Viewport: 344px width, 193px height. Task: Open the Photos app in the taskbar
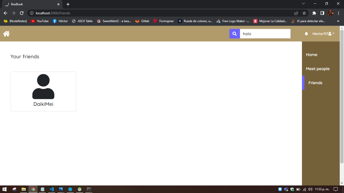click(x=61, y=189)
